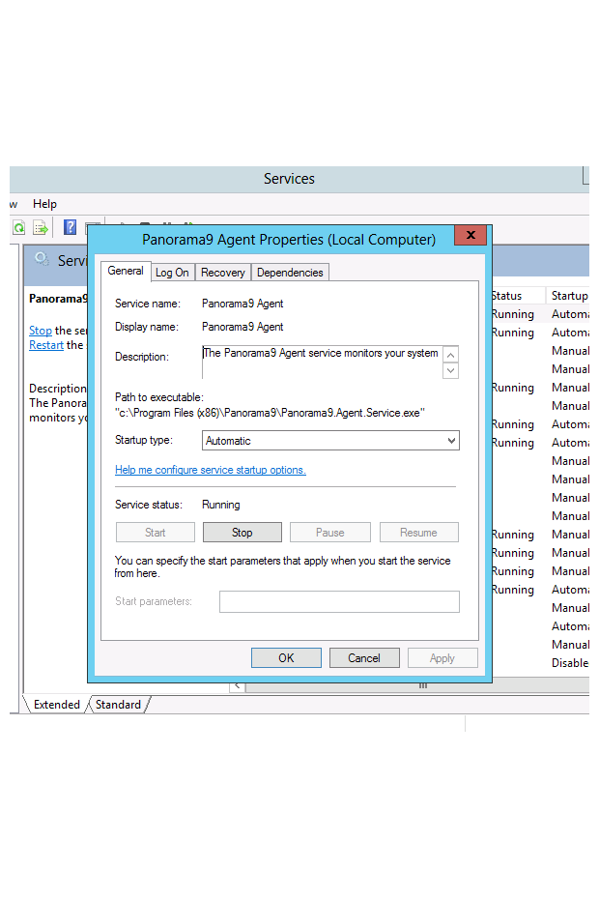Viewport: 599px width, 899px height.
Task: Click the executable path text
Action: tap(270, 413)
